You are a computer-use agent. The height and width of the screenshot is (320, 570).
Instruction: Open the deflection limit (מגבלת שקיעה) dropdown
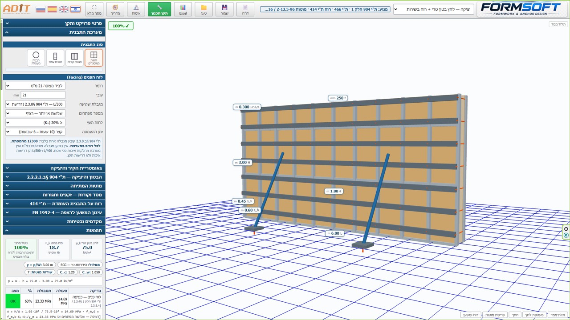tap(35, 104)
